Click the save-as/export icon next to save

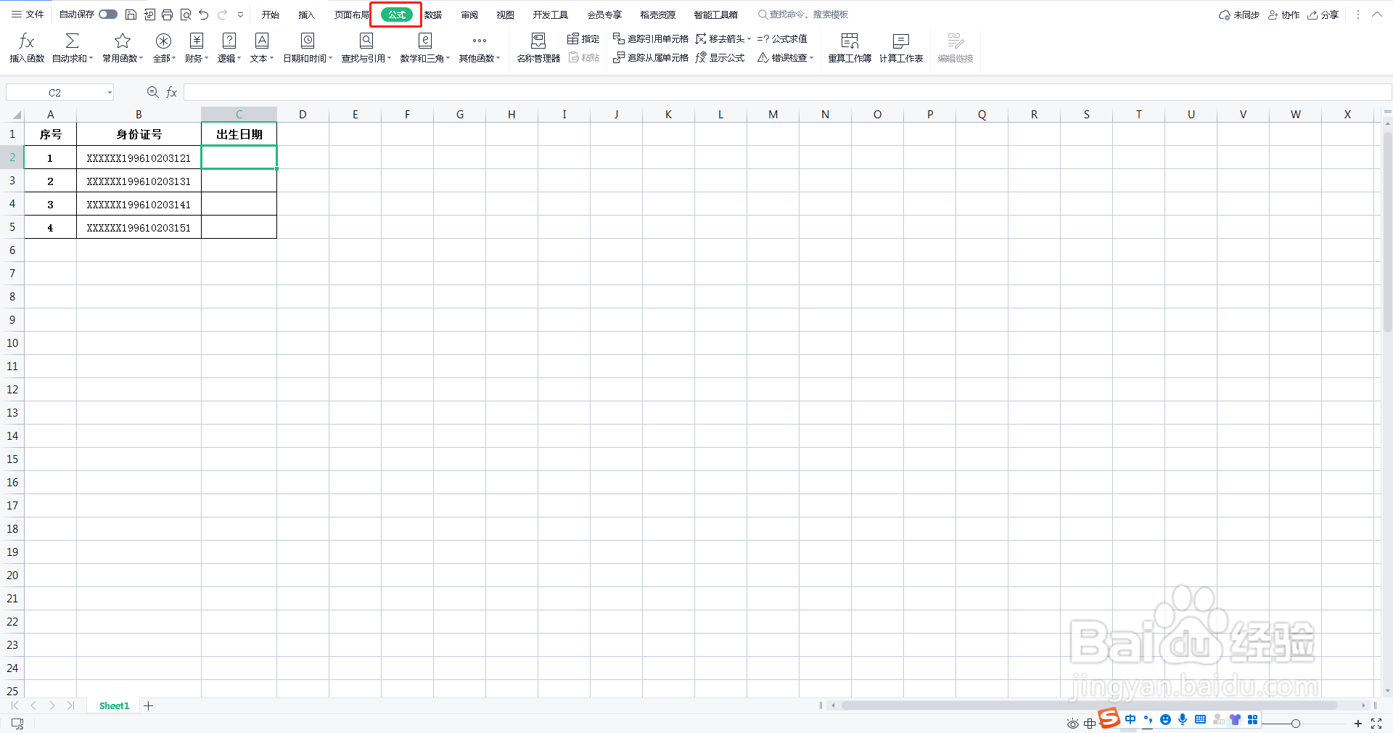(149, 15)
